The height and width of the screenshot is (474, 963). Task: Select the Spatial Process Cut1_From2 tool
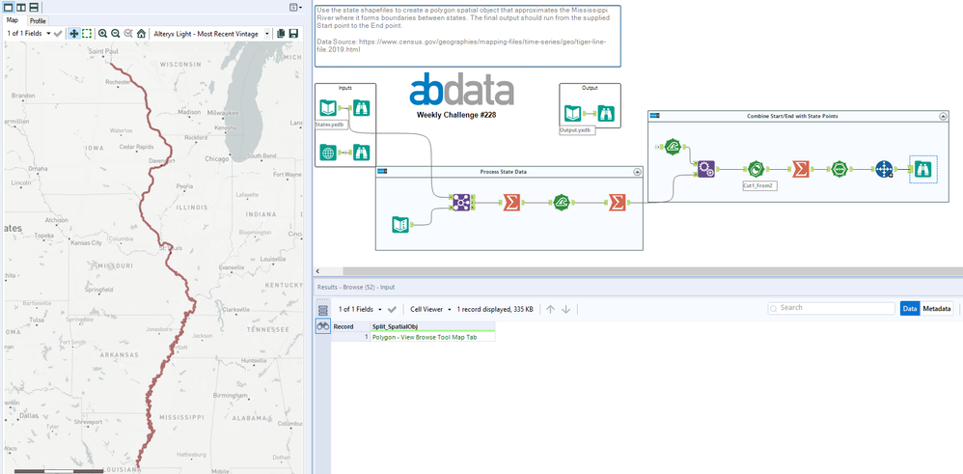point(757,168)
